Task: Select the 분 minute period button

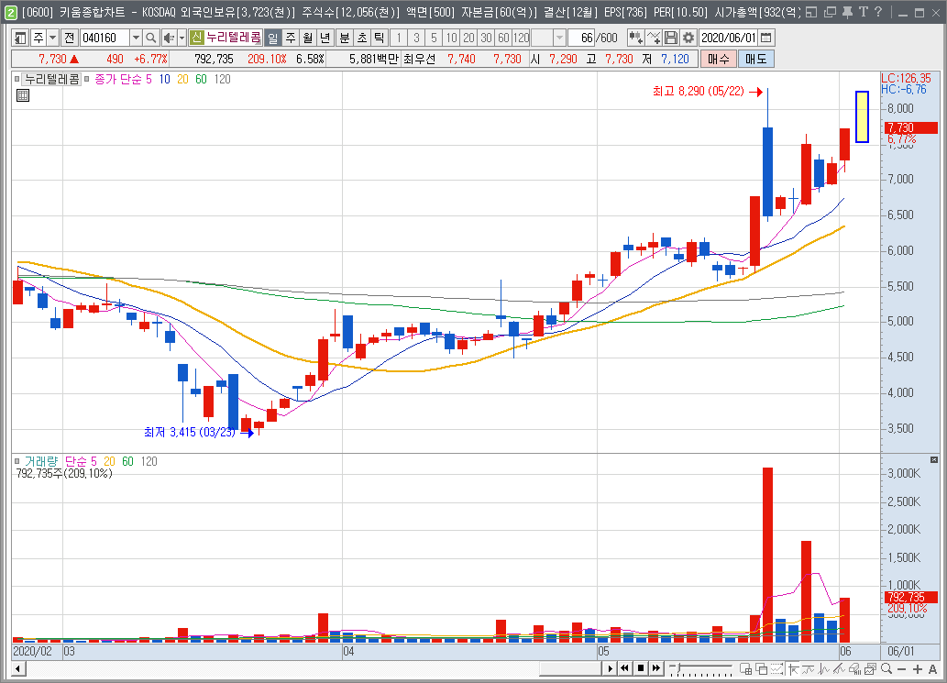Action: click(x=345, y=38)
